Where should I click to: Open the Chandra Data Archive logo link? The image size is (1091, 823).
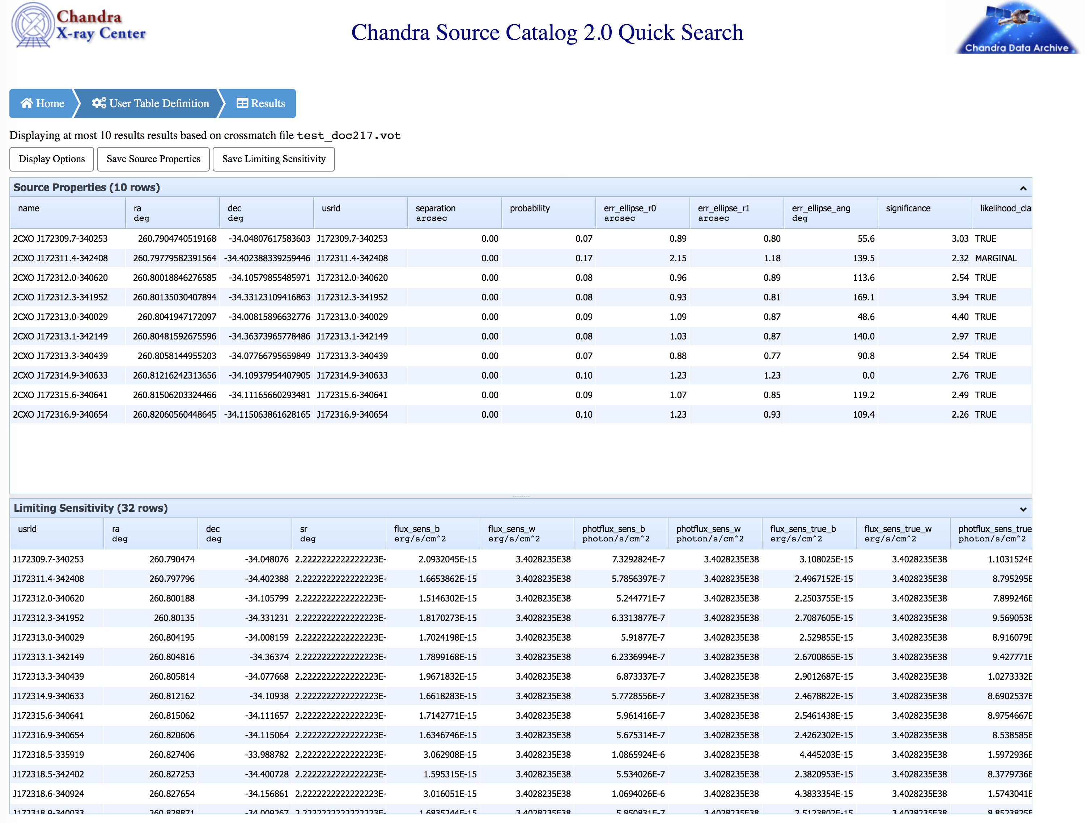coord(1016,28)
